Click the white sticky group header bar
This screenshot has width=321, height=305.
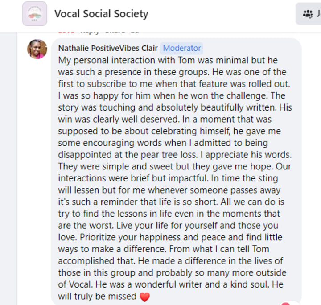(160, 16)
